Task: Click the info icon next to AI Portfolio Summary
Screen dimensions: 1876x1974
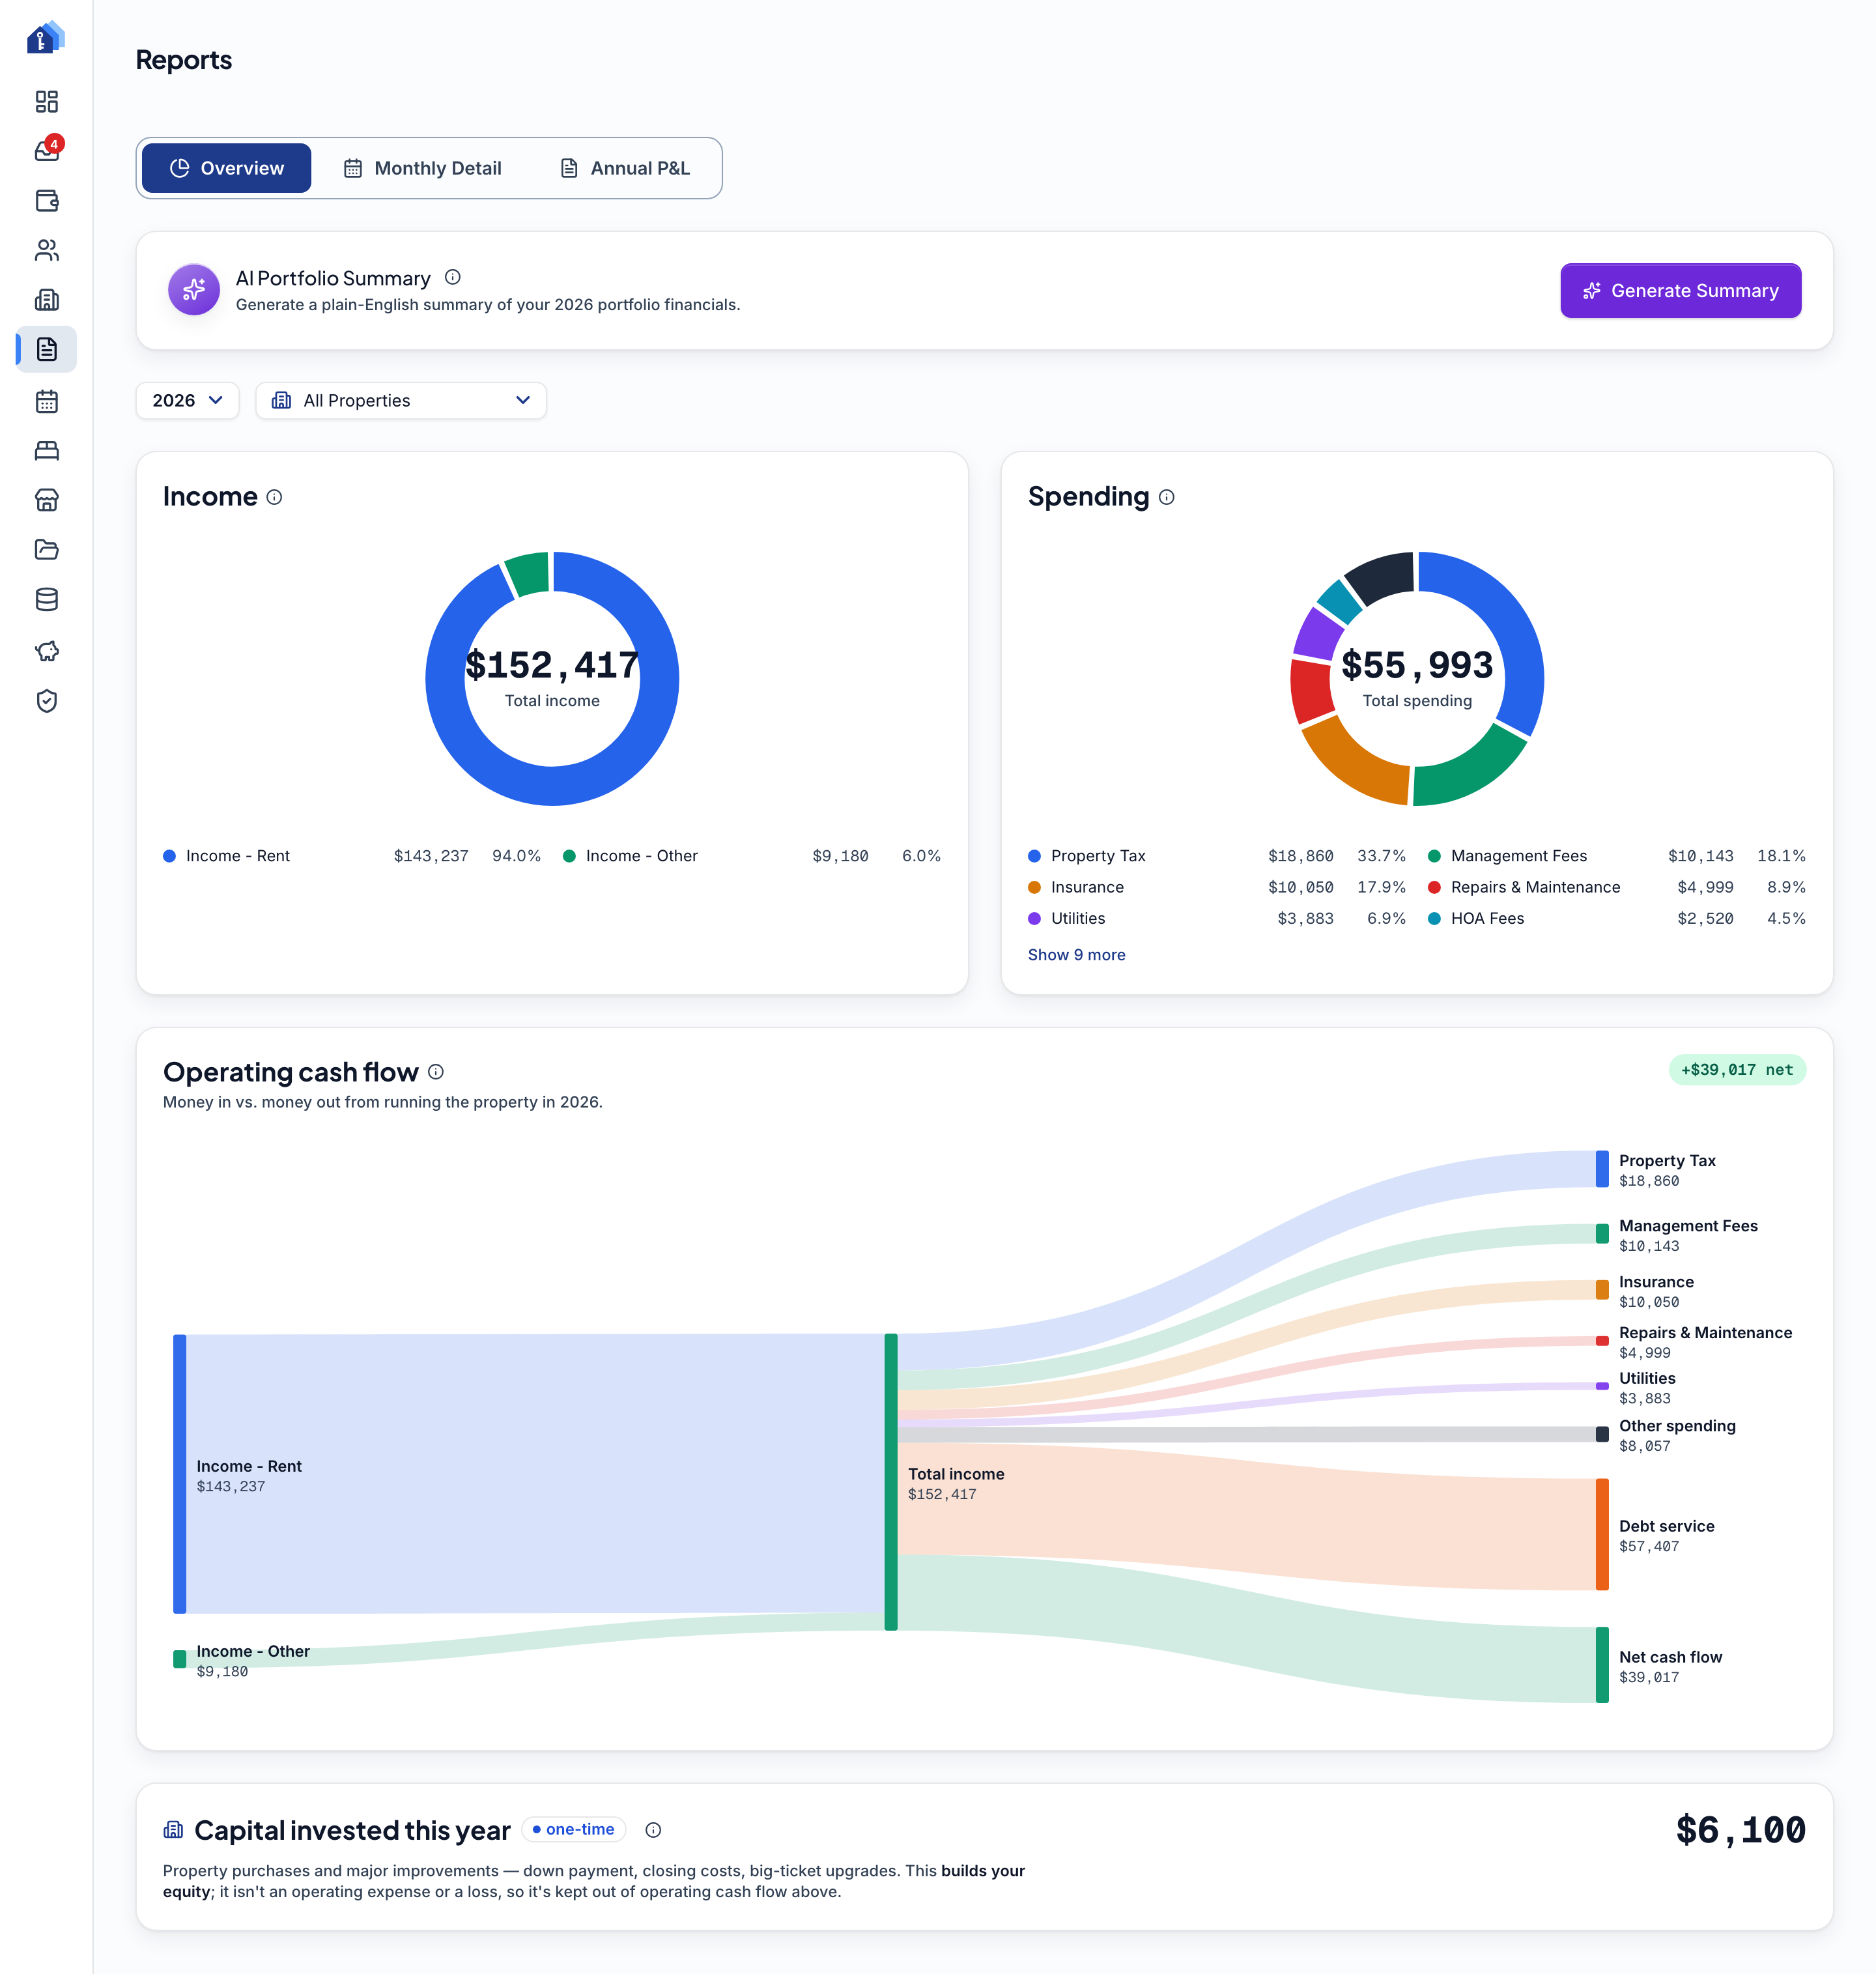Action: [453, 277]
